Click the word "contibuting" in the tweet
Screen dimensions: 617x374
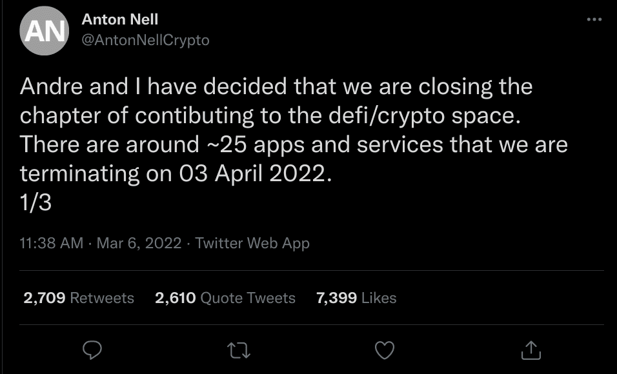pyautogui.click(x=186, y=115)
